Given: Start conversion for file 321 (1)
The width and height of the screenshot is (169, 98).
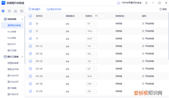Looking at the screenshot, I should (x=148, y=46).
